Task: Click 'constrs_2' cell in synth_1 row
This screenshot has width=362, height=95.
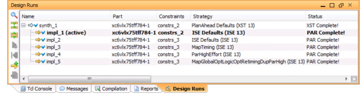Action: [168, 25]
